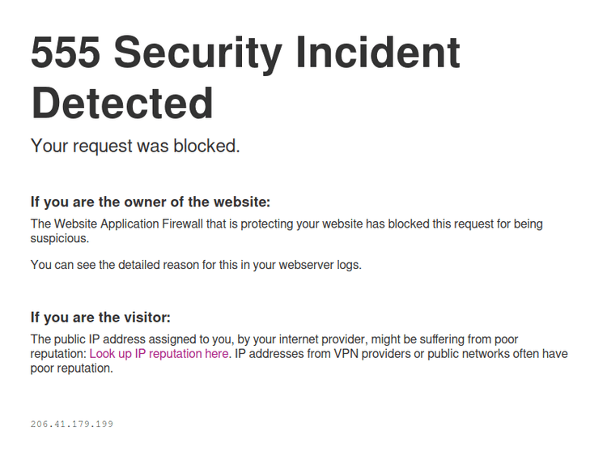Select the "If you are the visitor:" heading
This screenshot has height=456, width=607.
coord(100,317)
